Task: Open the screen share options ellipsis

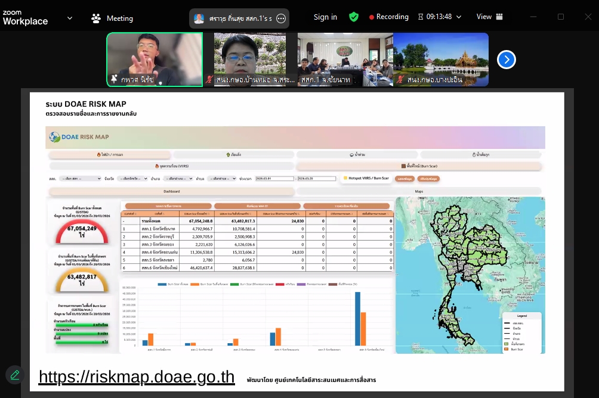Action: 281,18
